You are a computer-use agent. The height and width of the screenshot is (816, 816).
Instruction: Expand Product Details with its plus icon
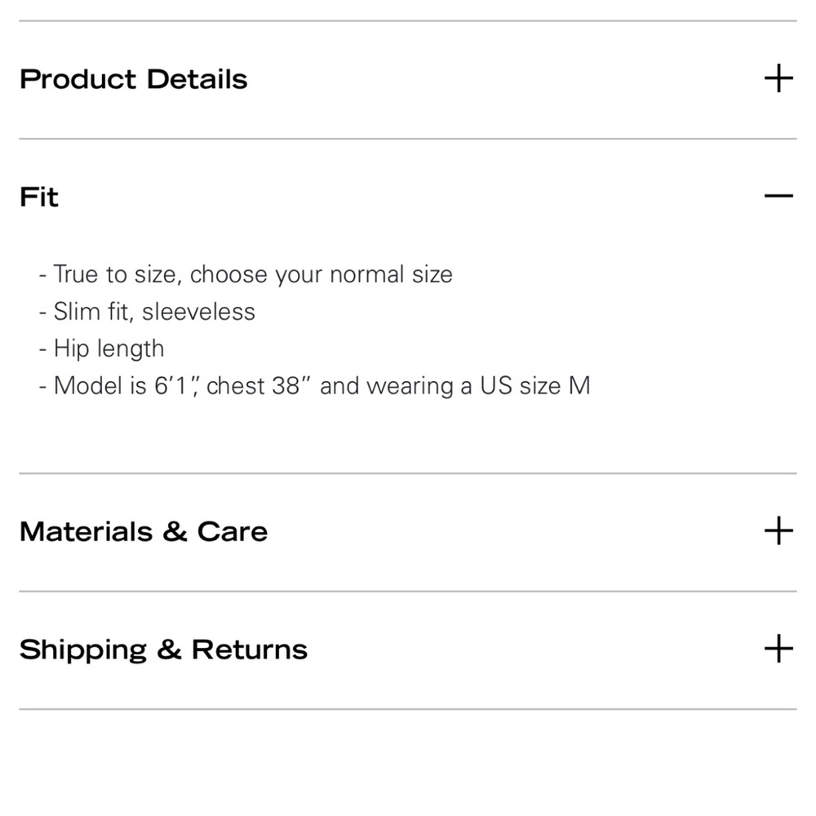click(x=778, y=78)
